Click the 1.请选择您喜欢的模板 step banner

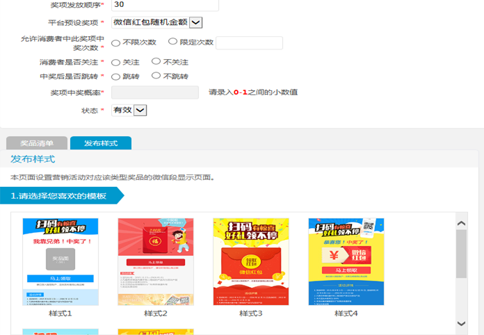(x=62, y=195)
